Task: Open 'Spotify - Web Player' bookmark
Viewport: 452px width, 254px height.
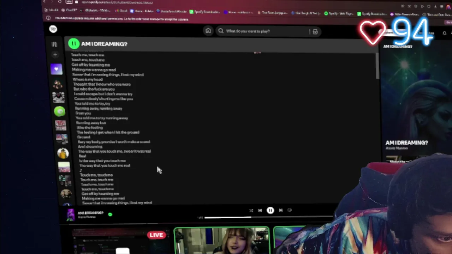Action: [x=338, y=13]
